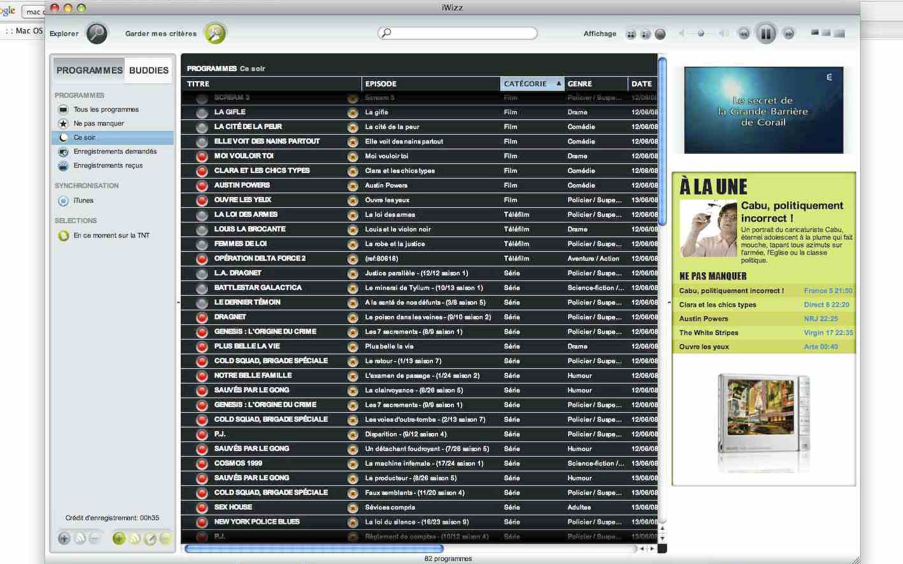Toggle record button for DRAGNET
This screenshot has height=564, width=903.
(202, 318)
